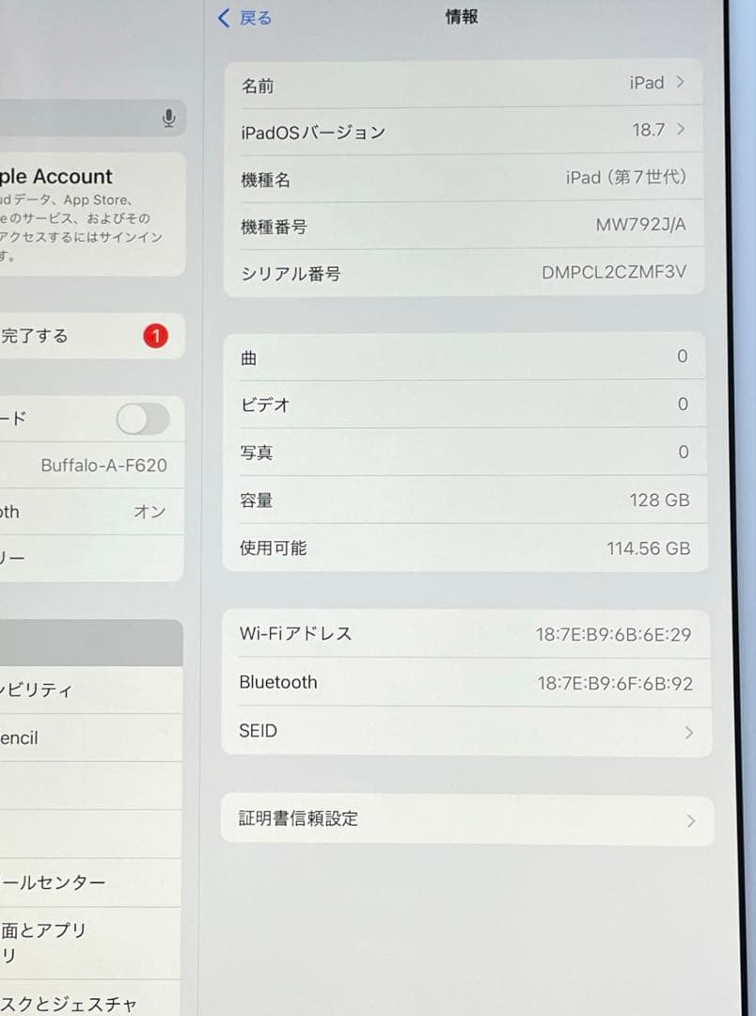Image resolution: width=756 pixels, height=1016 pixels.
Task: Open 証明書信頼設定 certificate settings
Action: pos(465,818)
